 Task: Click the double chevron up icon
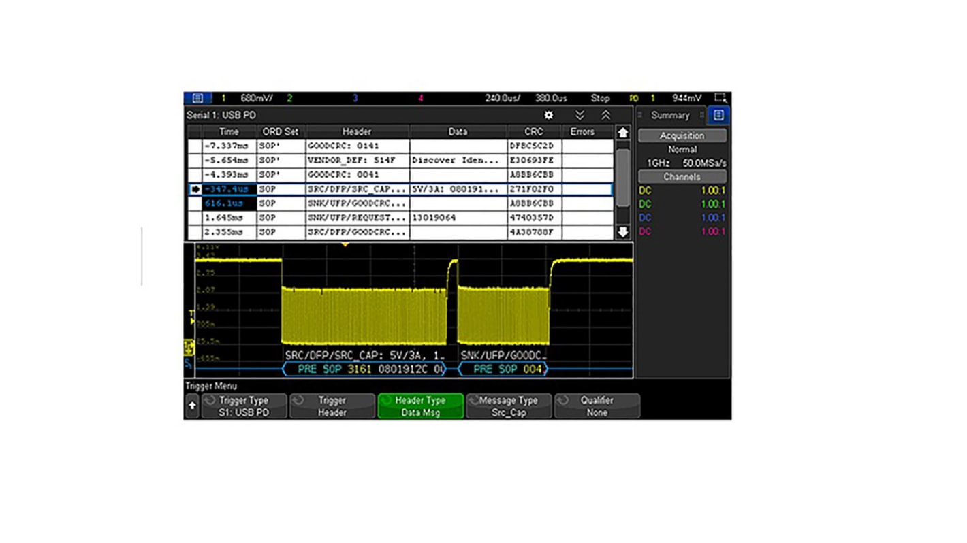(x=605, y=116)
